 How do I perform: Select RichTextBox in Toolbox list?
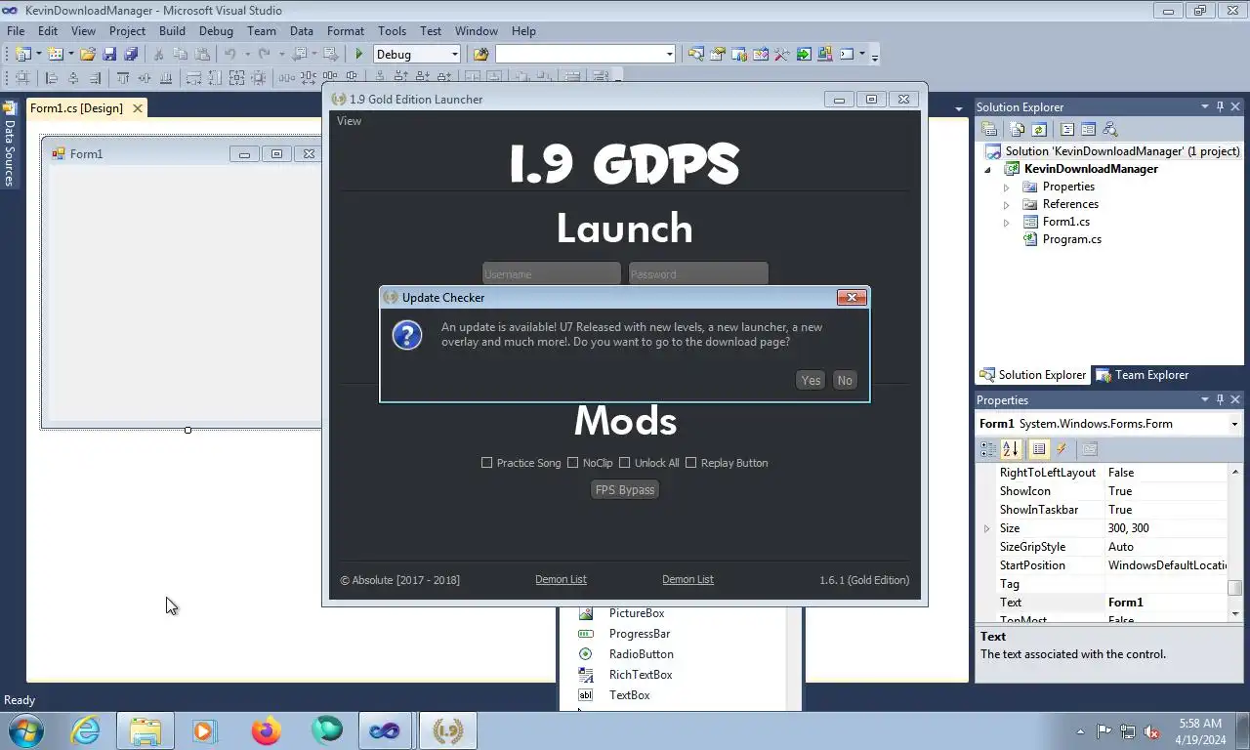(641, 675)
